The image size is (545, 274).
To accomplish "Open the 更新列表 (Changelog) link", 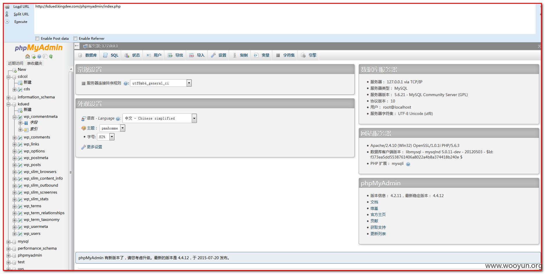I will [378, 234].
